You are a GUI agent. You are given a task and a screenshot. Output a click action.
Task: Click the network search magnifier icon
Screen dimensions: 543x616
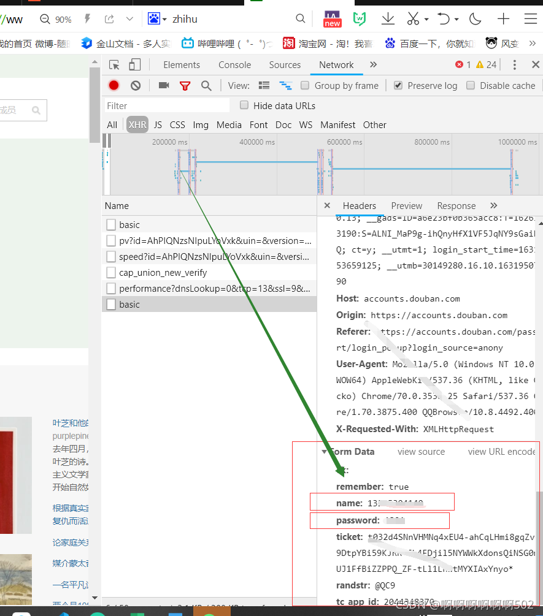(206, 86)
